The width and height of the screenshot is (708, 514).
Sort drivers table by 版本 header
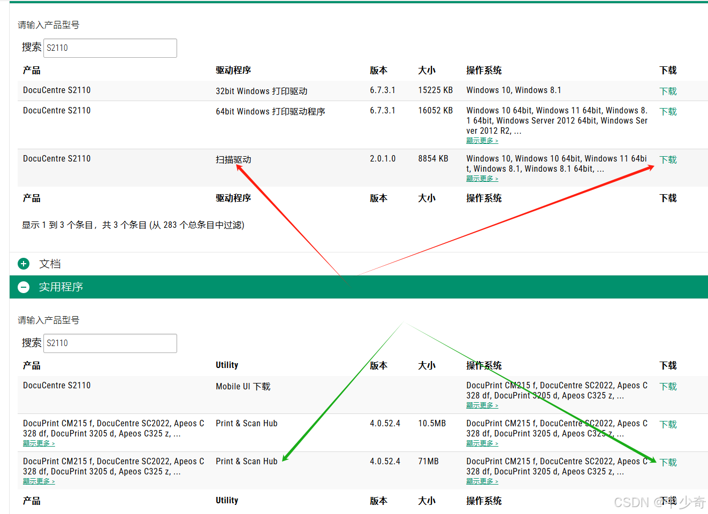tap(378, 71)
